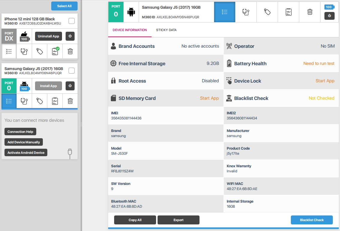Open device info list on Samsung sidebar card

[x=9, y=101]
